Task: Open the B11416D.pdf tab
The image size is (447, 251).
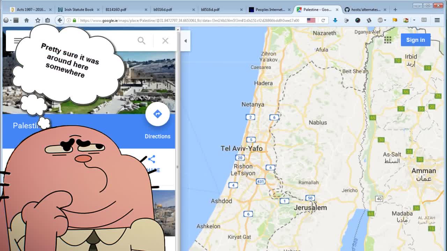Action: click(126, 9)
